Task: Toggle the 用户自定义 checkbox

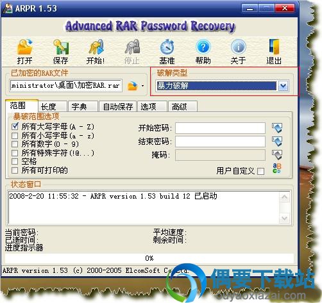Action: [x=261, y=171]
